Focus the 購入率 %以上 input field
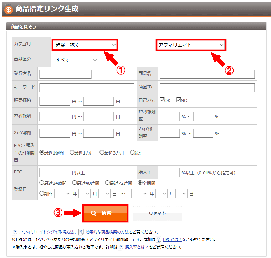The height and width of the screenshot is (258, 271). 170,173
